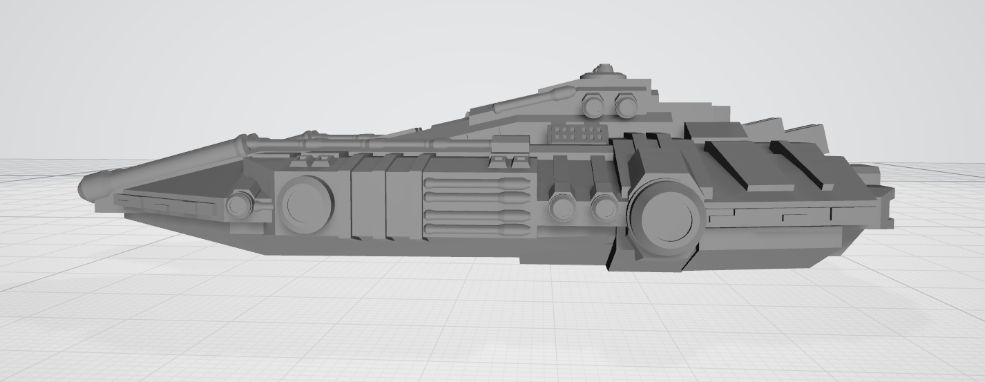Pick the right small round port beside the rear cylinder
Image resolution: width=985 pixels, height=382 pixels.
click(x=604, y=207)
